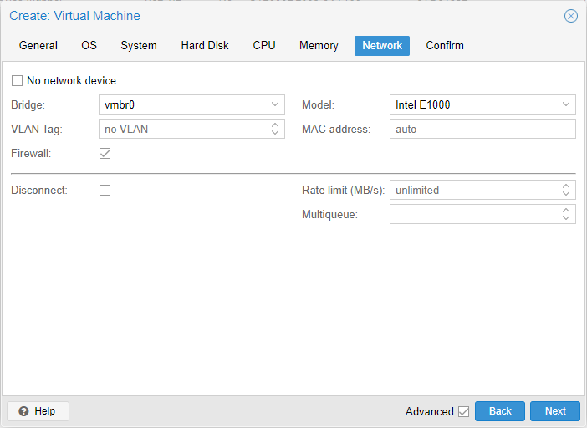Click the VLAN Tag spinner arrows
587x428 pixels.
(x=275, y=129)
